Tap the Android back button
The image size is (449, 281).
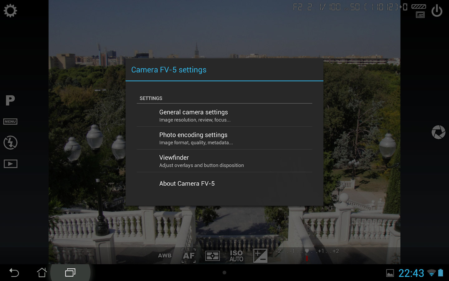[14, 273]
